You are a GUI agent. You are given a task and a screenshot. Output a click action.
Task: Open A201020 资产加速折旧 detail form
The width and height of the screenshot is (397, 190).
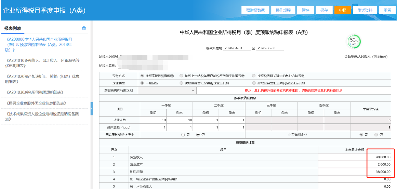(x=42, y=79)
